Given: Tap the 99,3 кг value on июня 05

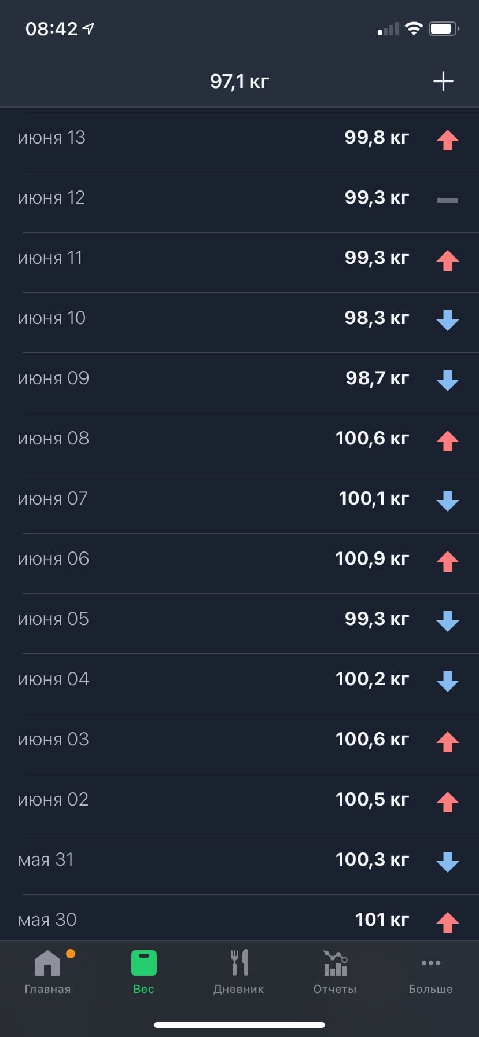Looking at the screenshot, I should [376, 619].
